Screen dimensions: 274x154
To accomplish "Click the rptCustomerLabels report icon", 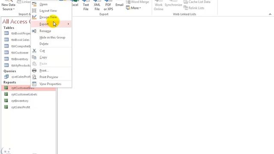I will 6,94.
